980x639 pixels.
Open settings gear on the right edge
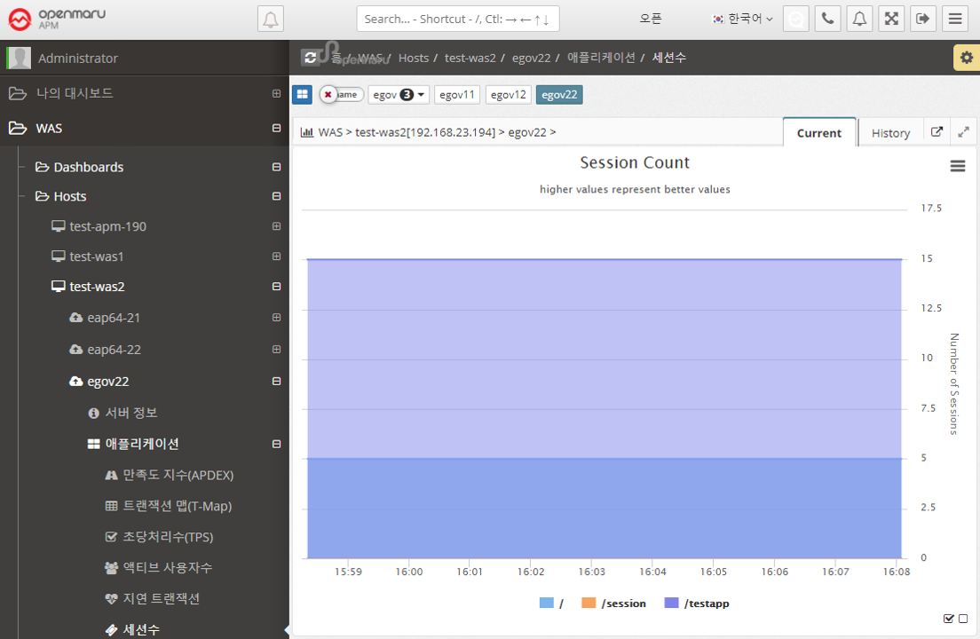(x=966, y=58)
